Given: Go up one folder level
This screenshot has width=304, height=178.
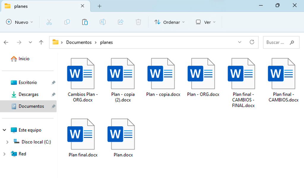Looking at the screenshot, I should (41, 42).
